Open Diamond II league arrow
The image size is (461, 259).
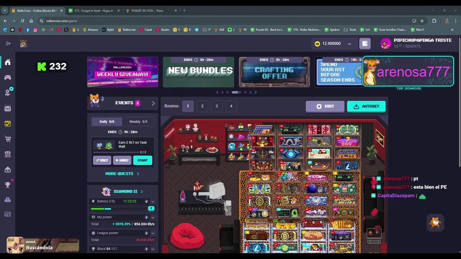[142, 191]
